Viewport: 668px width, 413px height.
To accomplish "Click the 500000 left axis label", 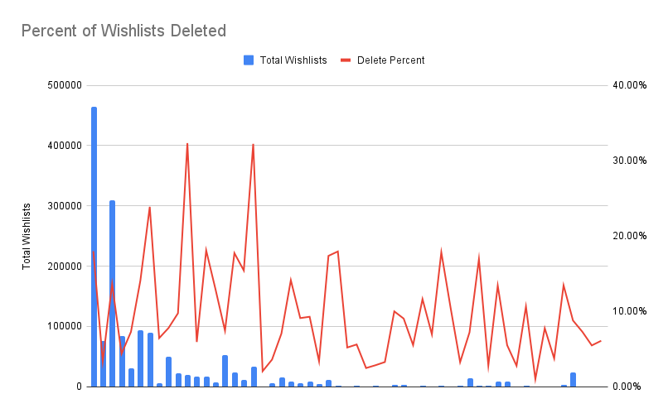I will (65, 85).
